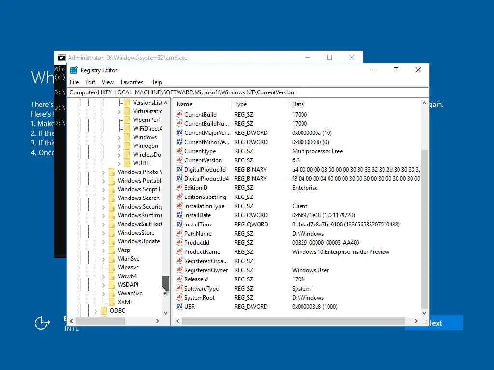The width and height of the screenshot is (494, 370).
Task: Click the cmd.exe window title icon
Action: pyautogui.click(x=62, y=58)
